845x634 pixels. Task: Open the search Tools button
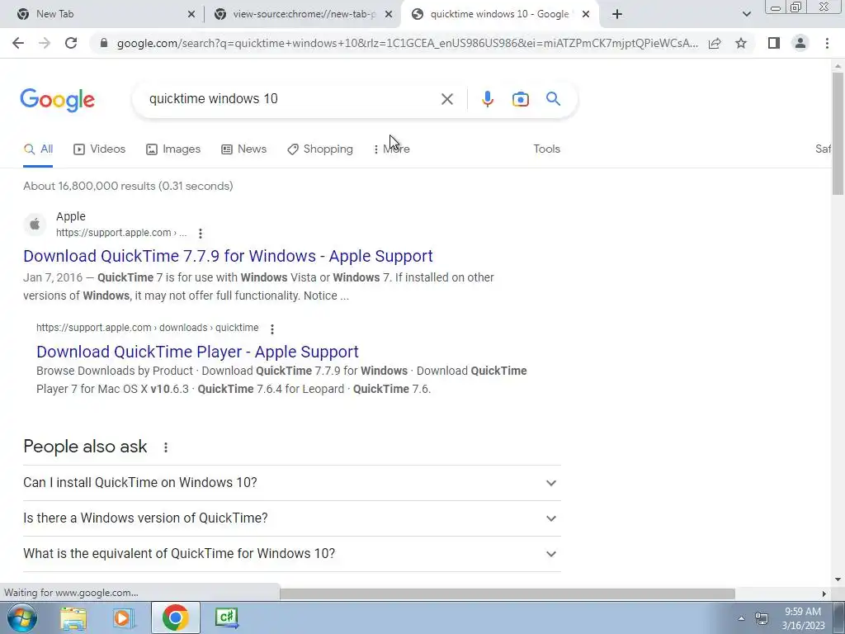[546, 149]
